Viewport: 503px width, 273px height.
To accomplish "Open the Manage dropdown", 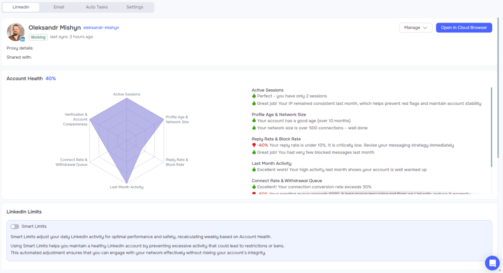I will (x=415, y=28).
